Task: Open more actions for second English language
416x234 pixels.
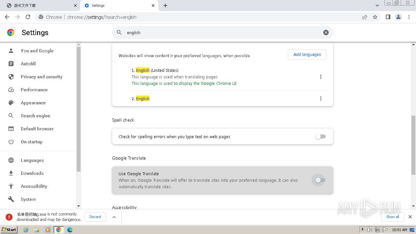Action: pos(320,98)
